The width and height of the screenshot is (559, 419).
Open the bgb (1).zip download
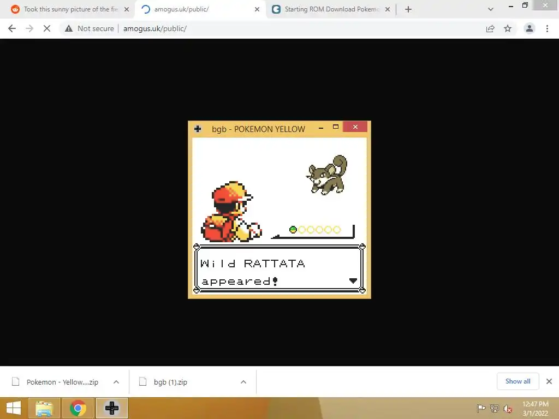click(x=163, y=382)
